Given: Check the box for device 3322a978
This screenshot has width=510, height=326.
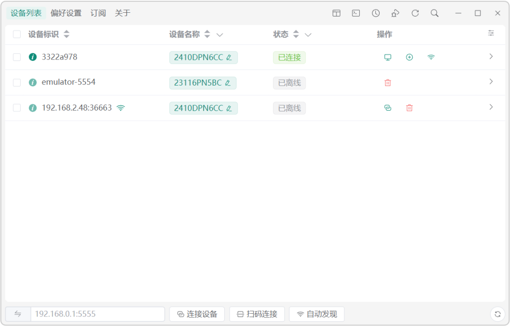Looking at the screenshot, I should [17, 57].
